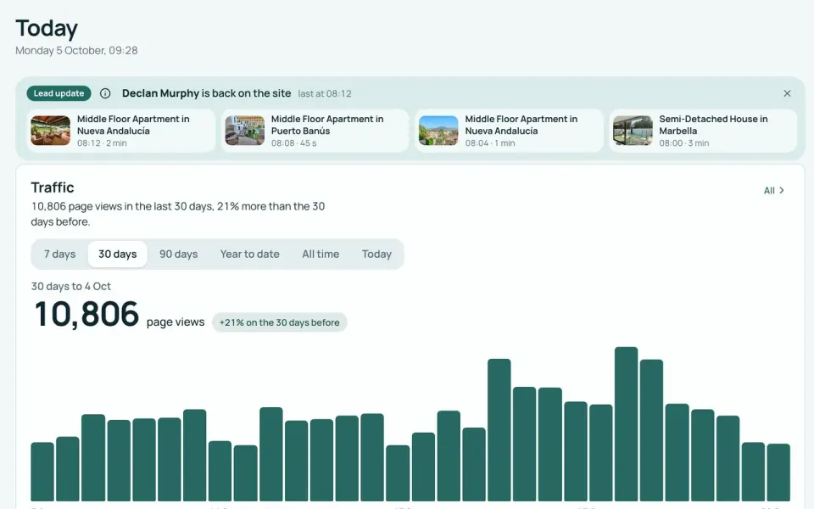Click the Lead update badge

pyautogui.click(x=59, y=93)
